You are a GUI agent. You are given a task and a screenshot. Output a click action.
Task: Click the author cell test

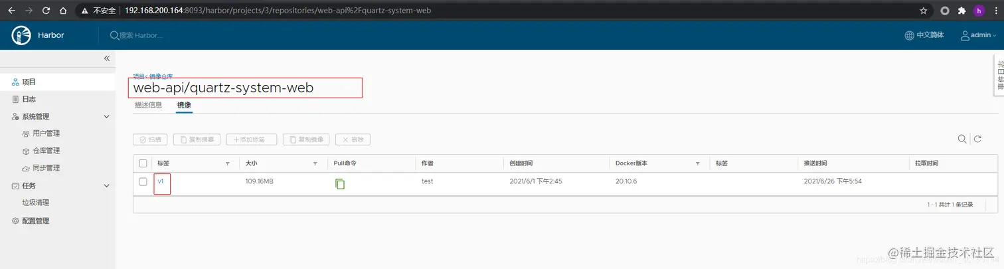427,181
